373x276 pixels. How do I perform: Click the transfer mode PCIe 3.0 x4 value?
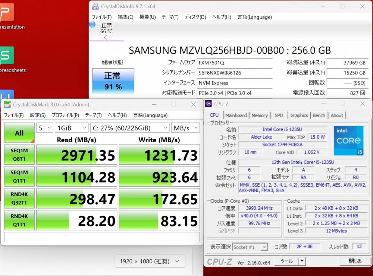[235, 93]
